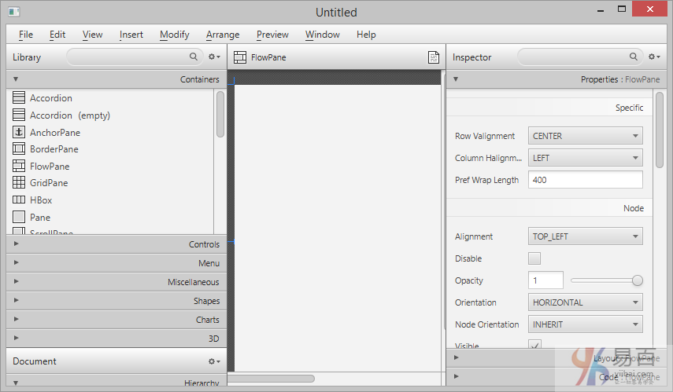Viewport: 673px width, 392px height.
Task: Toggle the Disable checkbox
Action: (x=534, y=258)
